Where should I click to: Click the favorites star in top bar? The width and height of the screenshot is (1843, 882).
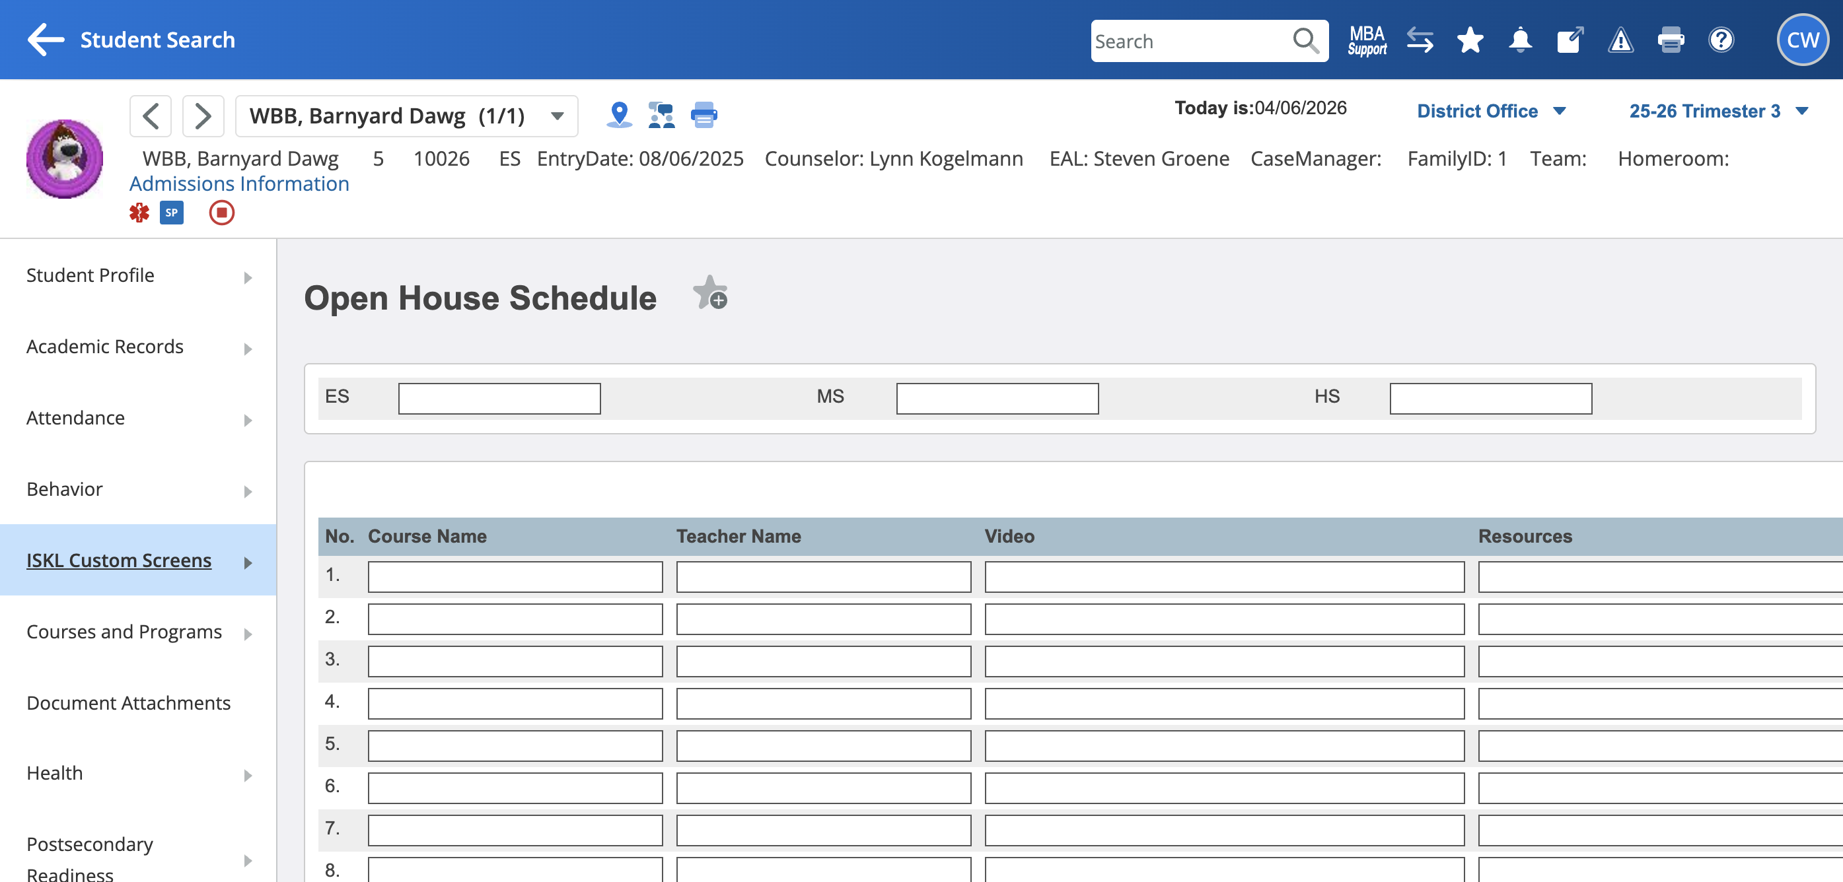[x=1470, y=40]
